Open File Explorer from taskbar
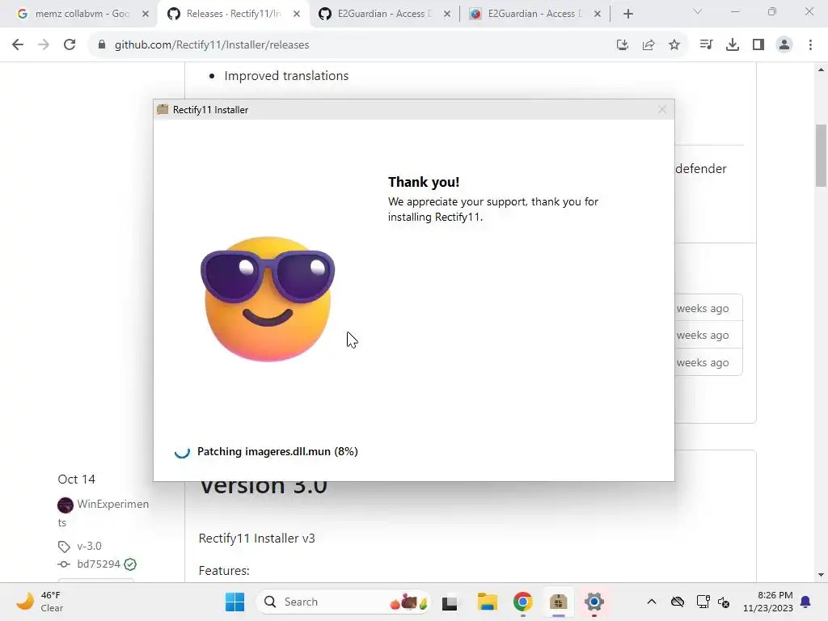 tap(487, 602)
